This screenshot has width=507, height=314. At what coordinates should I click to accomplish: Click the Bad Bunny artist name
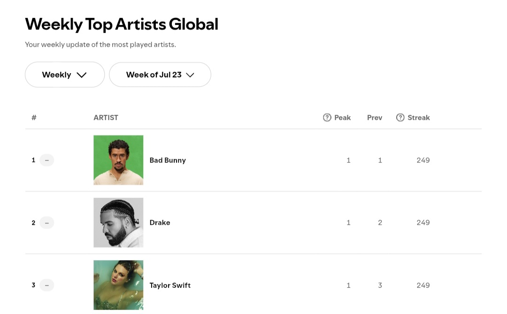[168, 160]
